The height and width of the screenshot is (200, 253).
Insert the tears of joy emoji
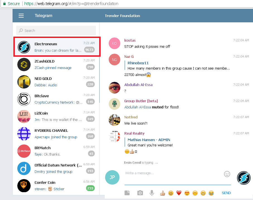coord(211,193)
